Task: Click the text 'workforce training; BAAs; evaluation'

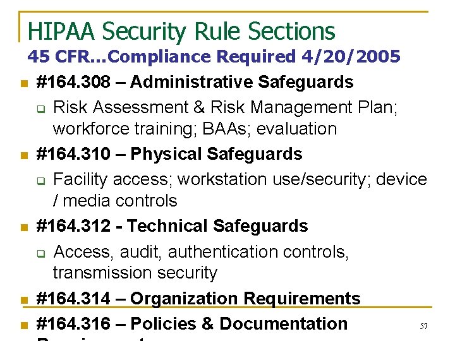Action: (195, 129)
